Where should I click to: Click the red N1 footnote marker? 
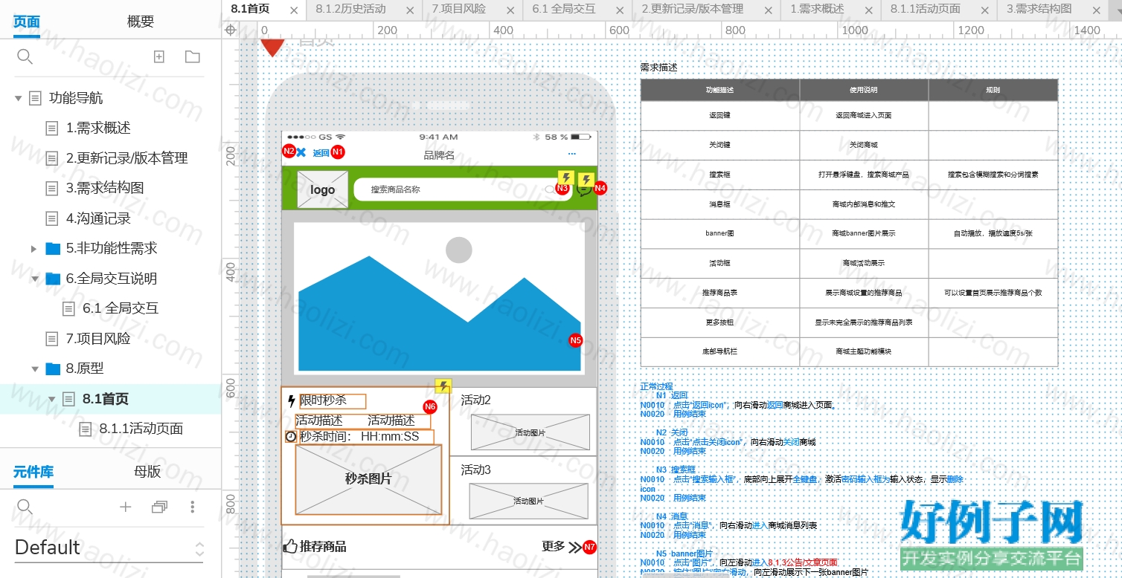tap(338, 152)
